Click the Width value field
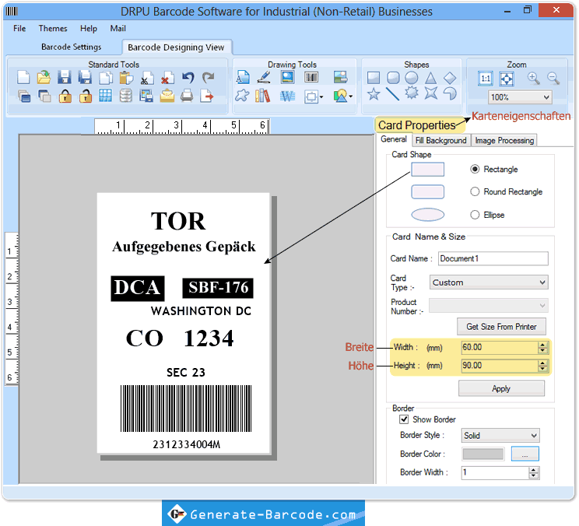The image size is (579, 526). tap(500, 347)
